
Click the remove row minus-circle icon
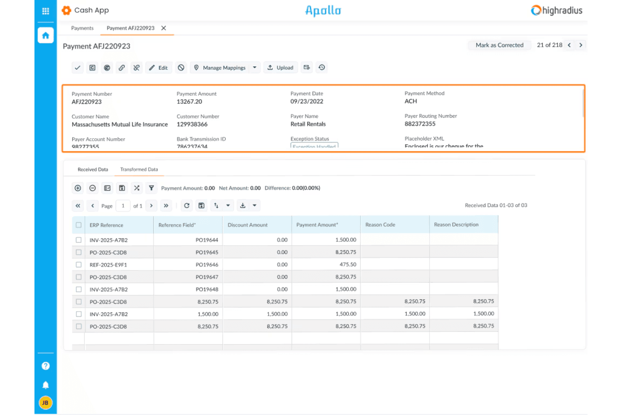tap(92, 188)
